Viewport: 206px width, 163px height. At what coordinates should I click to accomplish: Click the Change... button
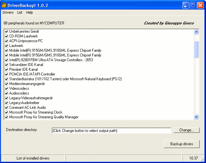coord(187,130)
